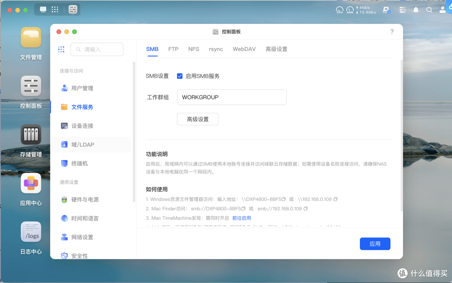This screenshot has width=452, height=283.
Task: Switch to the 高级设置 tab
Action: [x=277, y=49]
